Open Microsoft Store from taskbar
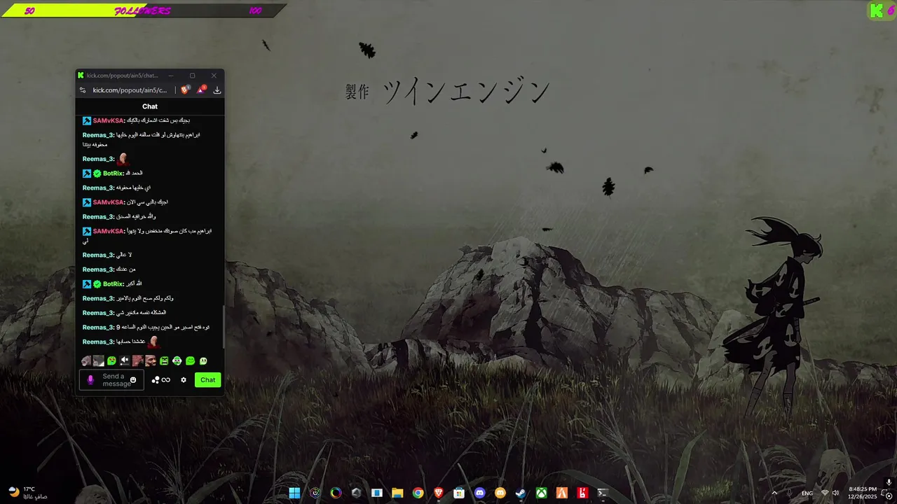The height and width of the screenshot is (504, 897). (459, 493)
